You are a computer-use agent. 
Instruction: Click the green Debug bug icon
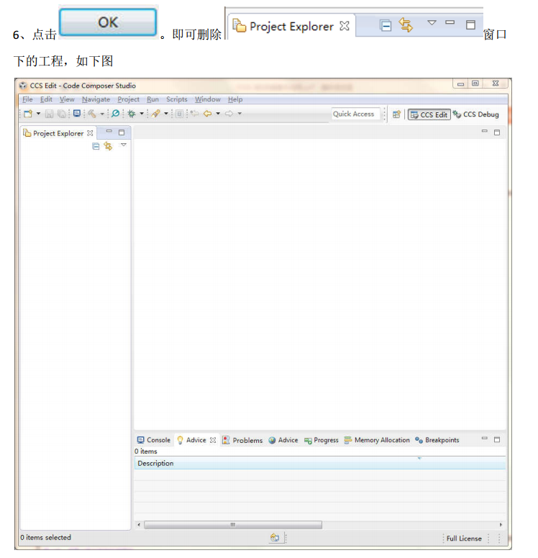click(132, 114)
